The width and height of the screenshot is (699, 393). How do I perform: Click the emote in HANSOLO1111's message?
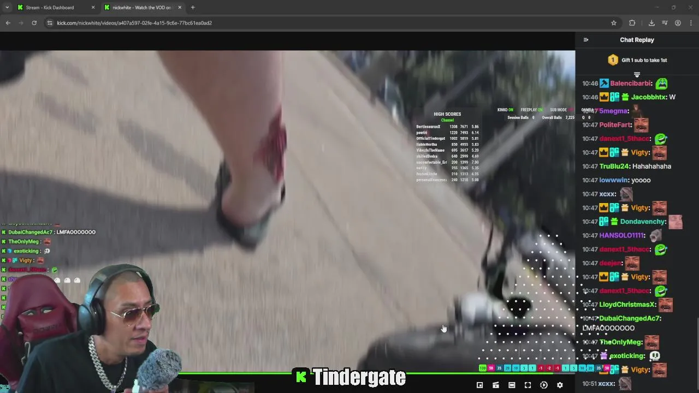[x=655, y=235]
